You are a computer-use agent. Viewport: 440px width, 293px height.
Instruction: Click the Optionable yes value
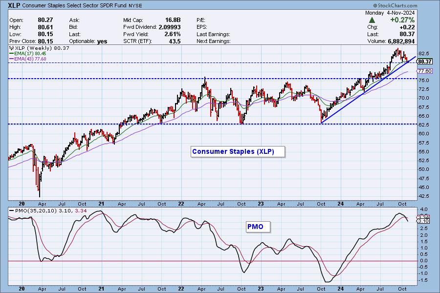[x=102, y=41]
